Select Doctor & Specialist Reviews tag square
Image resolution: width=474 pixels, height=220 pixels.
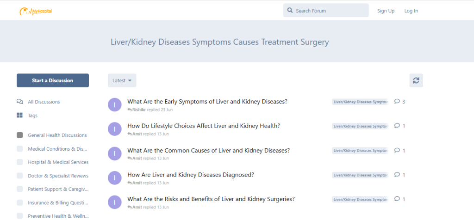tap(19, 176)
